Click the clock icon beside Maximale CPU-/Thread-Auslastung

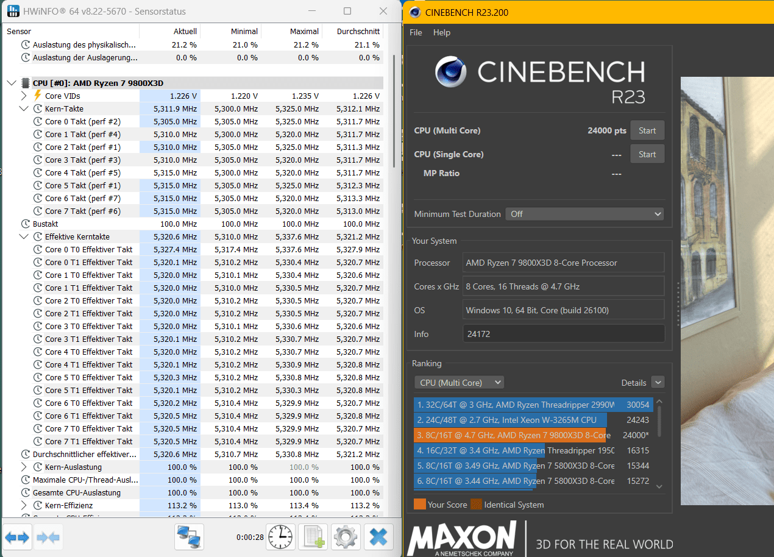click(26, 480)
